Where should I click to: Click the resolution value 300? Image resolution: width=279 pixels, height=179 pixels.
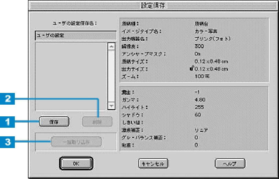199,46
